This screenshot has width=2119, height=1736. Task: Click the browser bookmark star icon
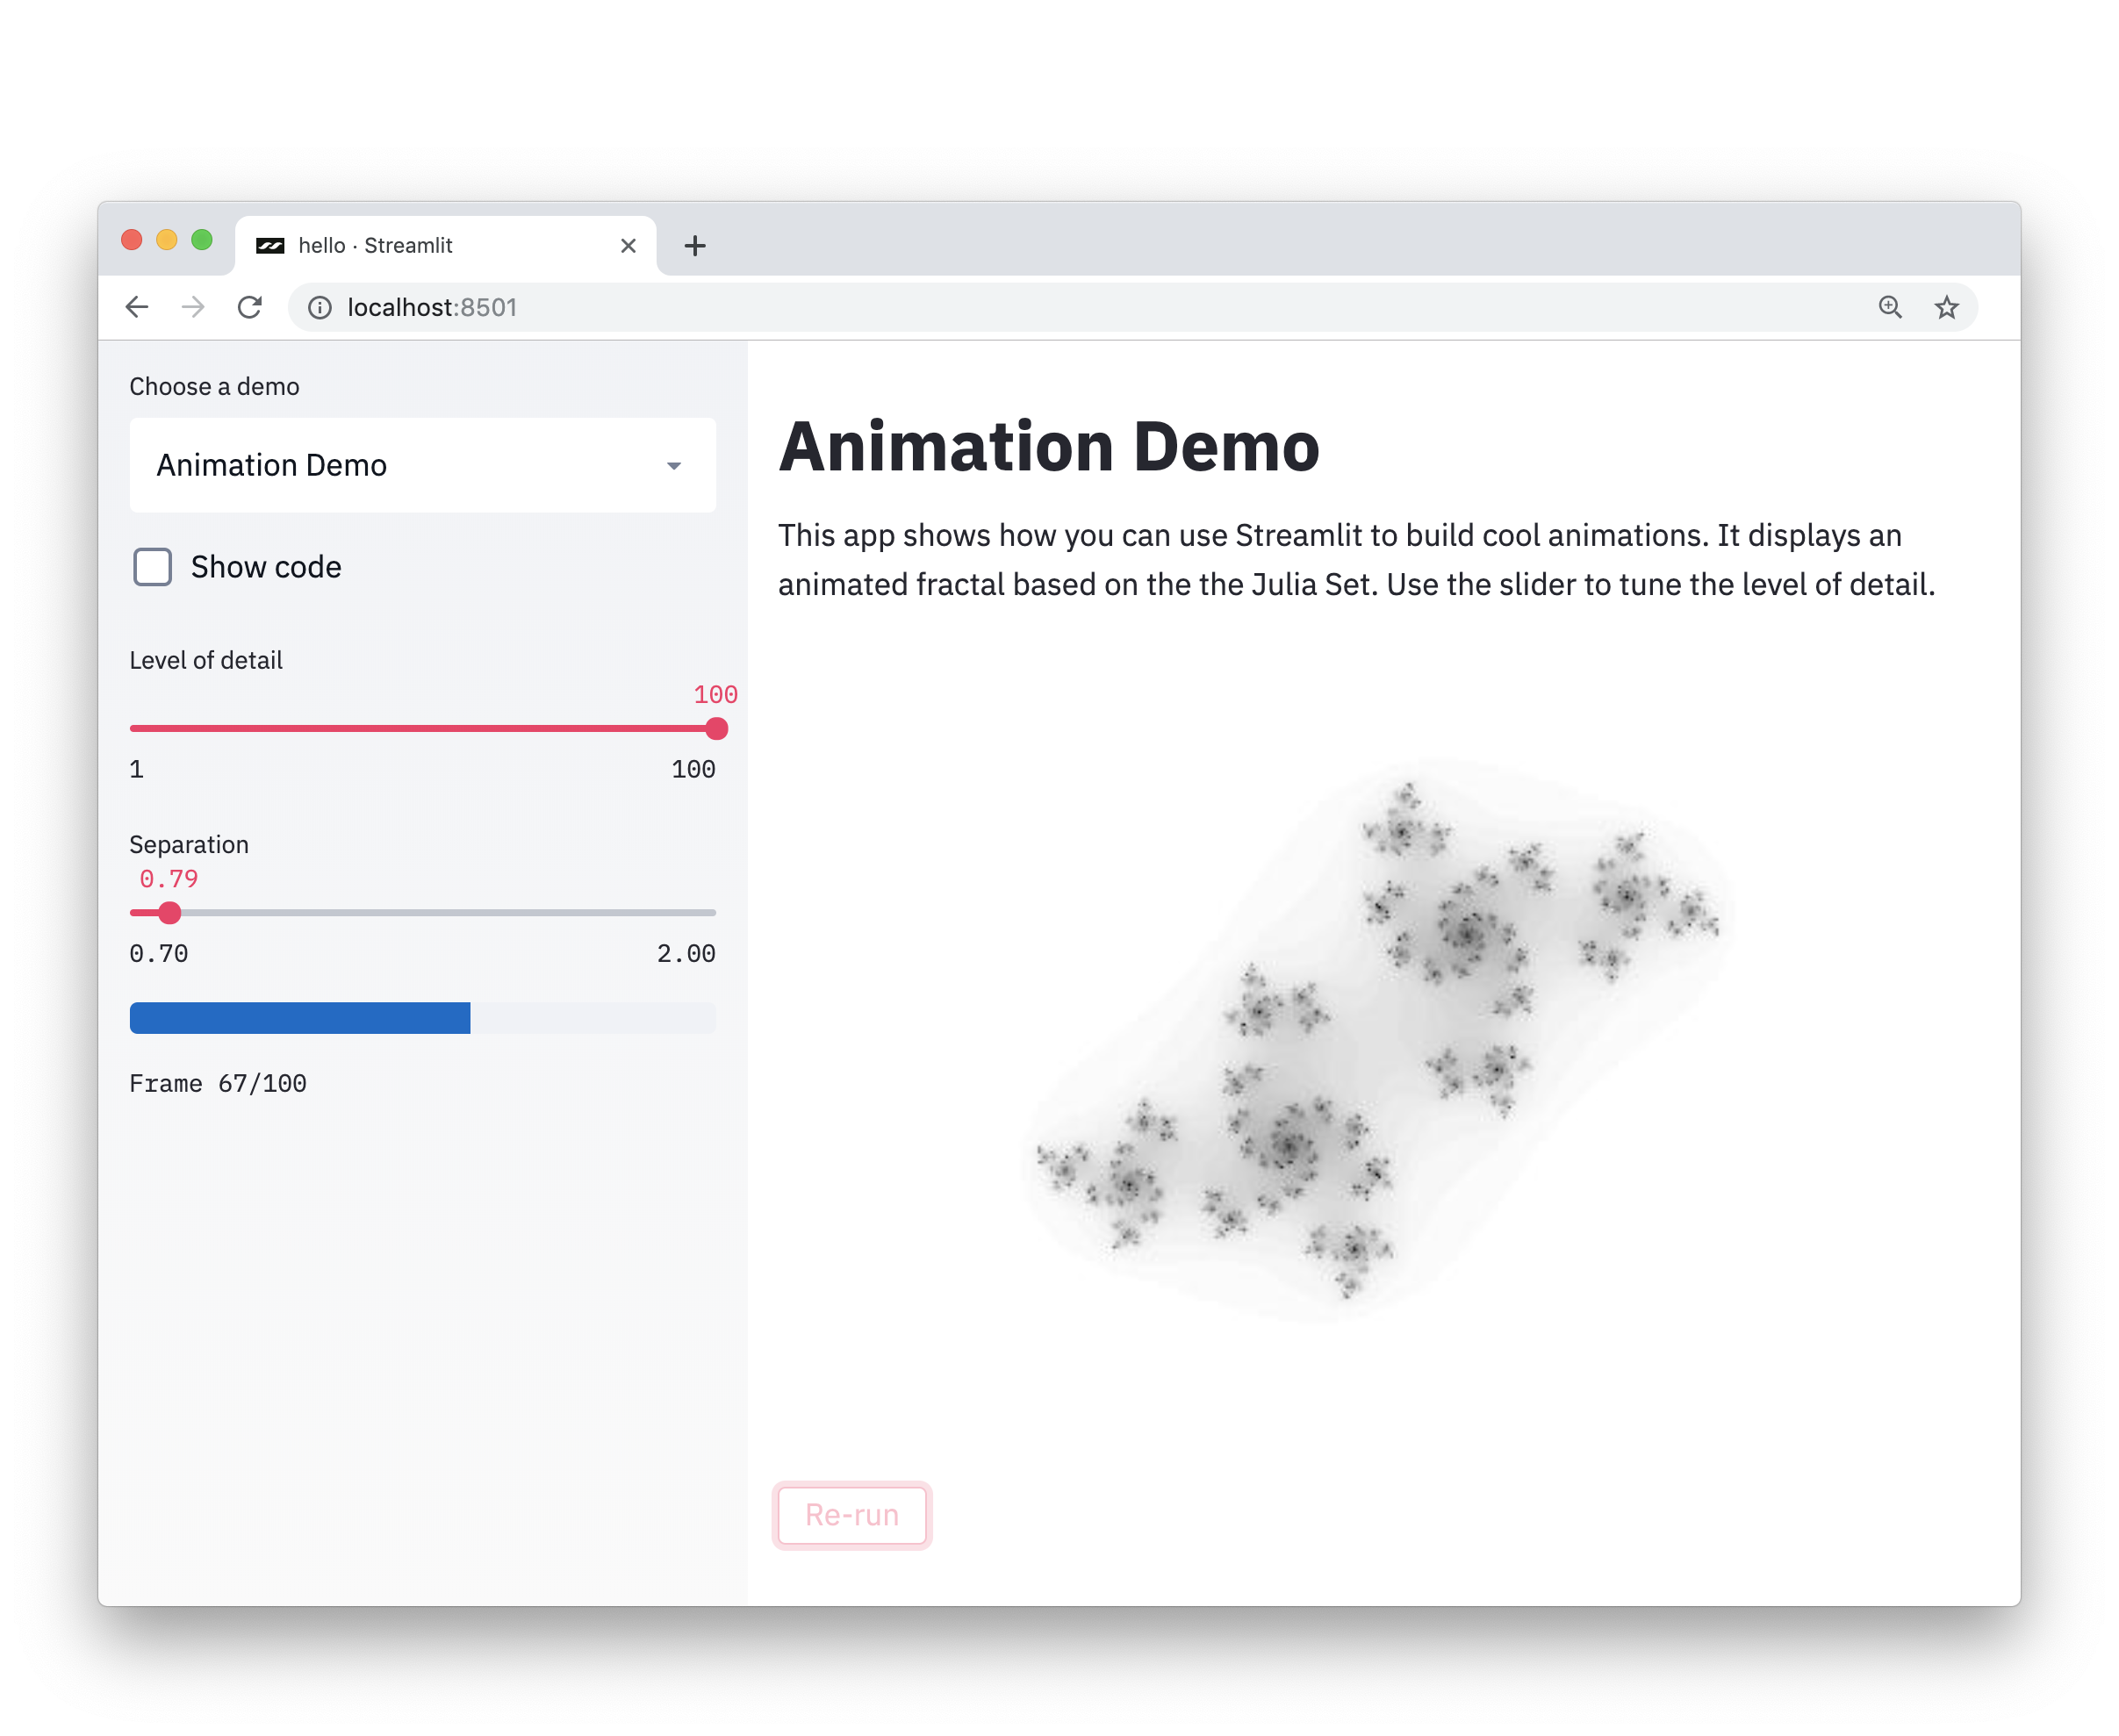(1952, 308)
